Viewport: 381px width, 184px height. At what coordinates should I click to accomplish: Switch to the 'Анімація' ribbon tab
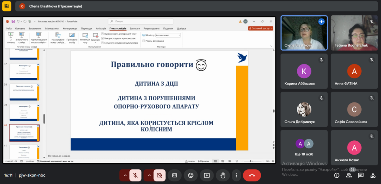[101, 28]
